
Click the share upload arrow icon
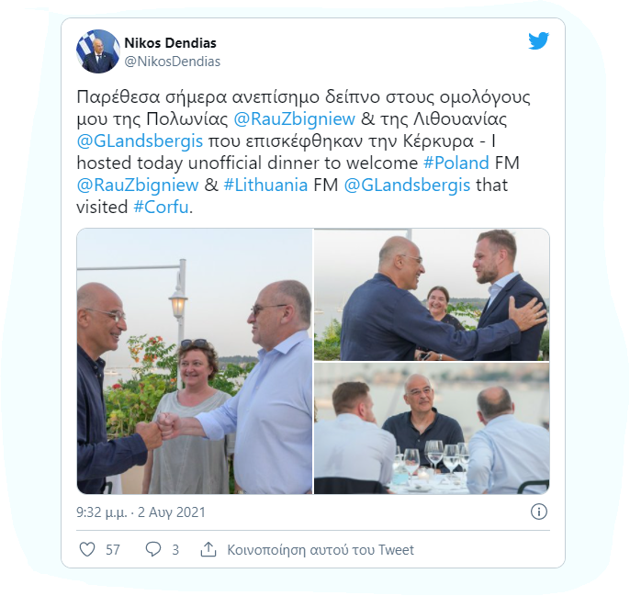(208, 549)
